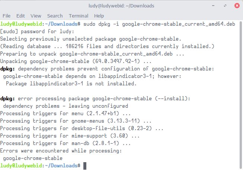Click the 'Processing triggers for man-db' line

(65, 143)
